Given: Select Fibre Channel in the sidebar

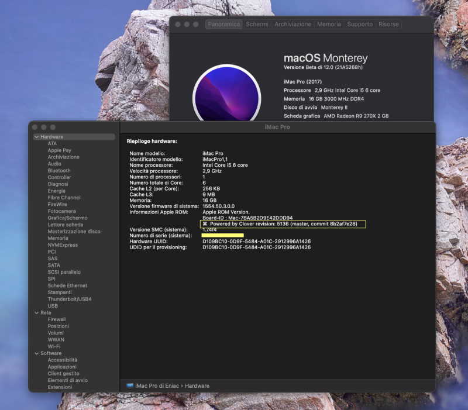Looking at the screenshot, I should click(64, 198).
